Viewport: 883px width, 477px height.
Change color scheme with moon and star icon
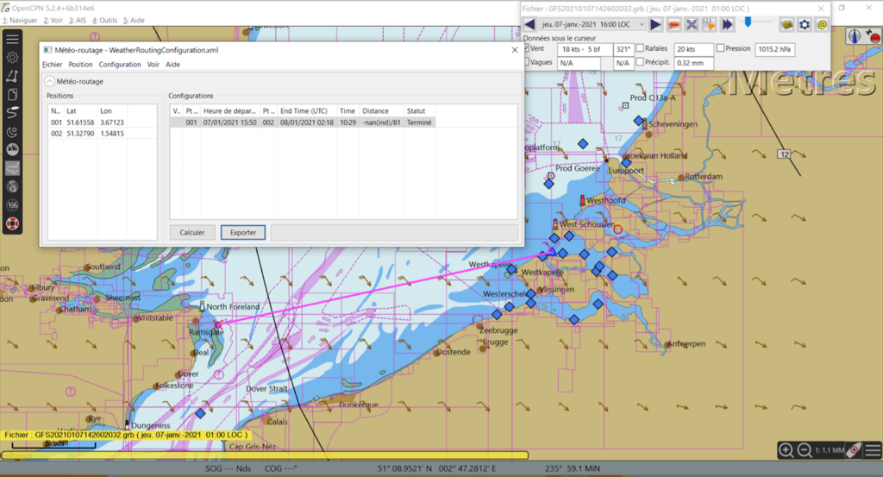(12, 131)
